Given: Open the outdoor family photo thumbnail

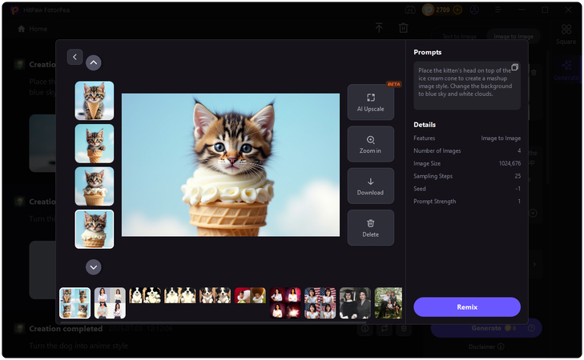Looking at the screenshot, I should pyautogui.click(x=389, y=302).
